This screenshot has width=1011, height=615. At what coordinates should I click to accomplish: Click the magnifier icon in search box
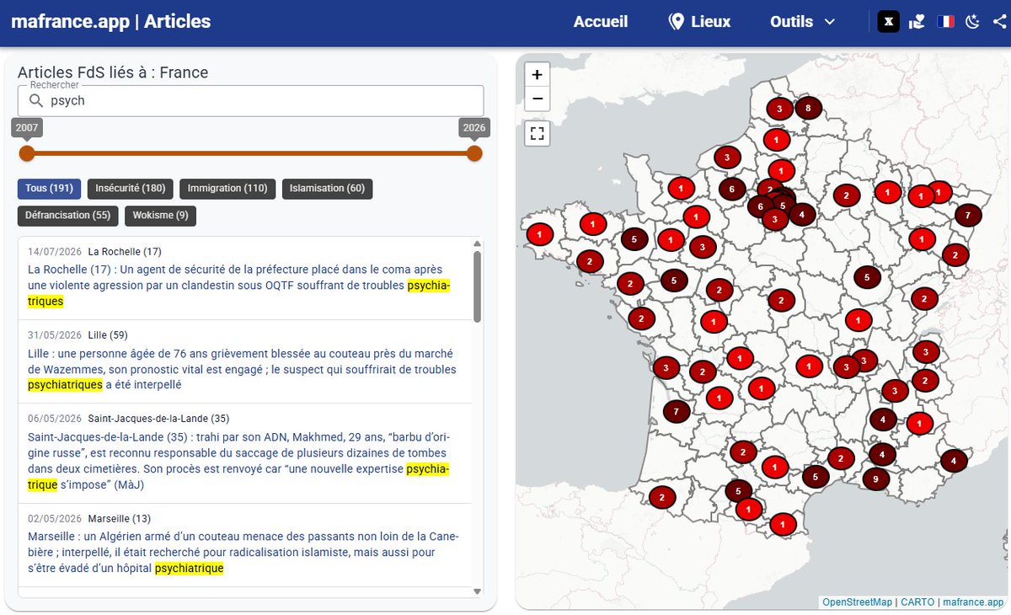coord(35,101)
